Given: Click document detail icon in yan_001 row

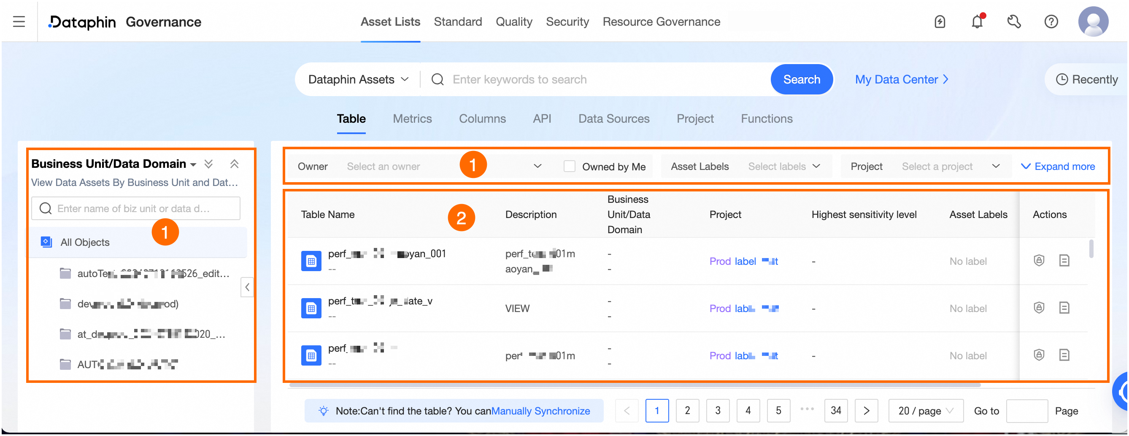Looking at the screenshot, I should click(1064, 261).
